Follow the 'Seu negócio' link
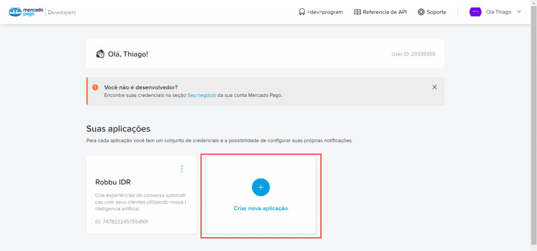 pyautogui.click(x=202, y=95)
